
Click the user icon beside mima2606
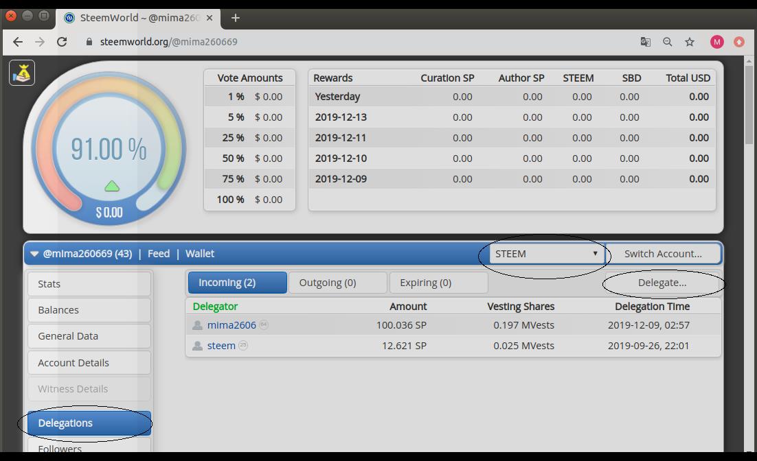(198, 325)
